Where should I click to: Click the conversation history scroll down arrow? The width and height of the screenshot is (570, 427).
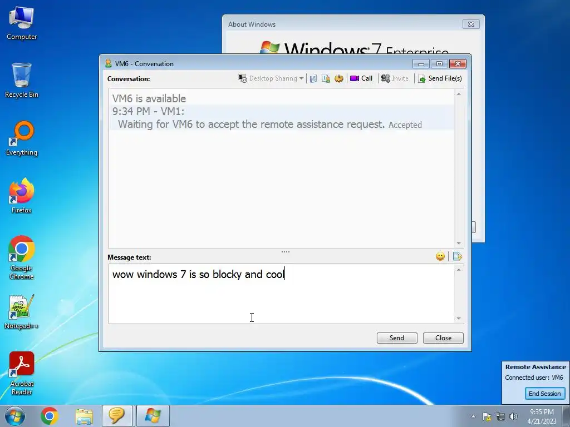click(459, 244)
